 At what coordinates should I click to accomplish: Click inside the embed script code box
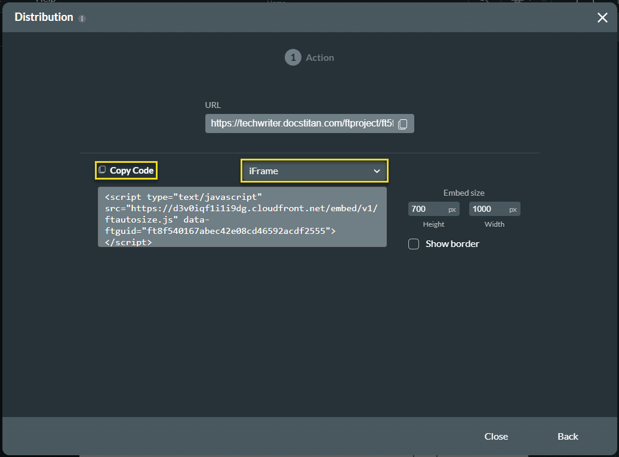(242, 217)
